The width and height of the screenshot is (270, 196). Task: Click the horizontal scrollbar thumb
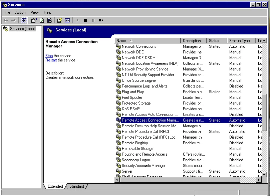pyautogui.click(x=180, y=180)
